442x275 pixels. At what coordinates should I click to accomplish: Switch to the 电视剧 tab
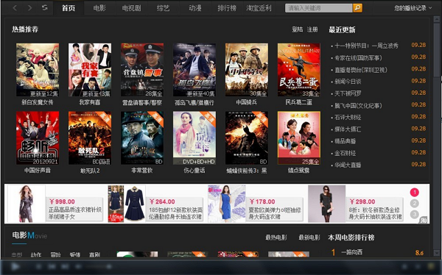131,8
